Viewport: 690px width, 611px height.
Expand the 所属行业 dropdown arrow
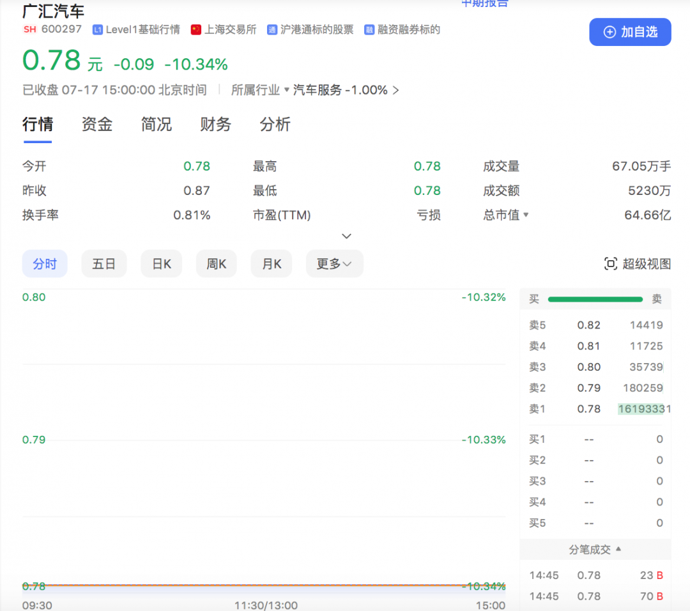[x=287, y=90]
